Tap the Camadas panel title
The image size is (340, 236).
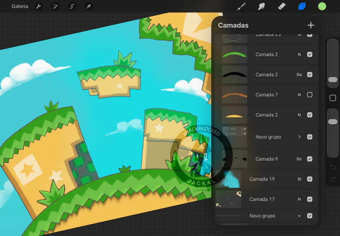tap(233, 25)
